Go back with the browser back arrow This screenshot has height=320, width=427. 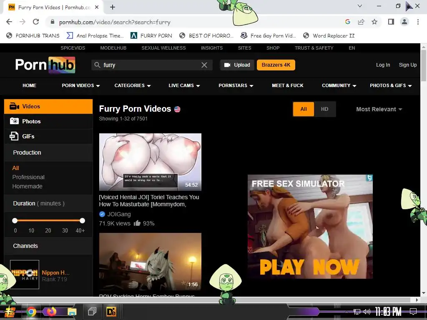tap(9, 22)
